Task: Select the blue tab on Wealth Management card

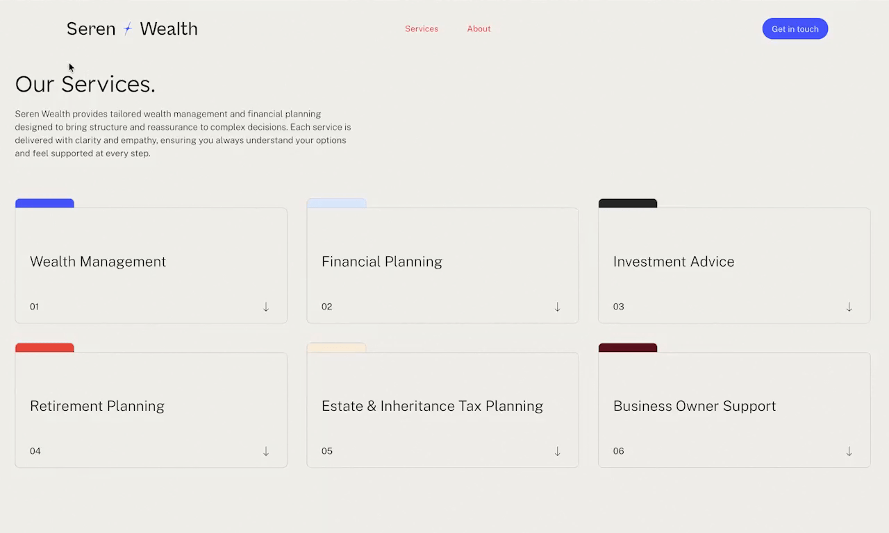Action: [x=44, y=203]
